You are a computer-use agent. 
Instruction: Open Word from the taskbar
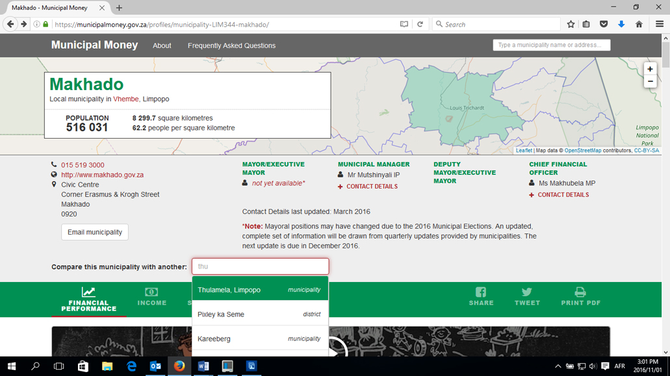(x=203, y=366)
